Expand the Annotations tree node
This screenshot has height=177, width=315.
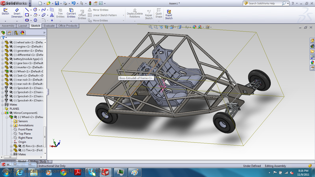tap(11, 126)
